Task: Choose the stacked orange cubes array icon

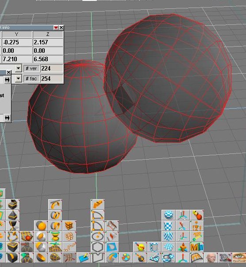Action: (69, 226)
